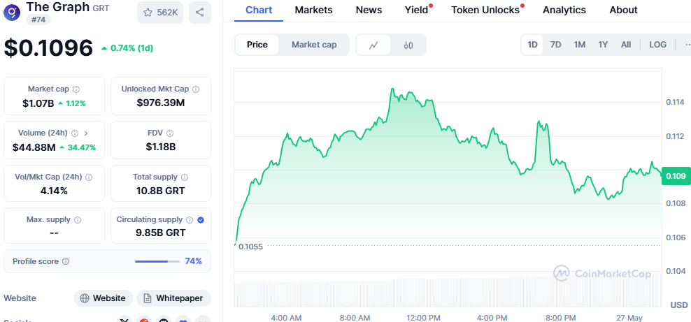This screenshot has height=322, width=691.
Task: Open the Analytics tab
Action: tap(564, 10)
